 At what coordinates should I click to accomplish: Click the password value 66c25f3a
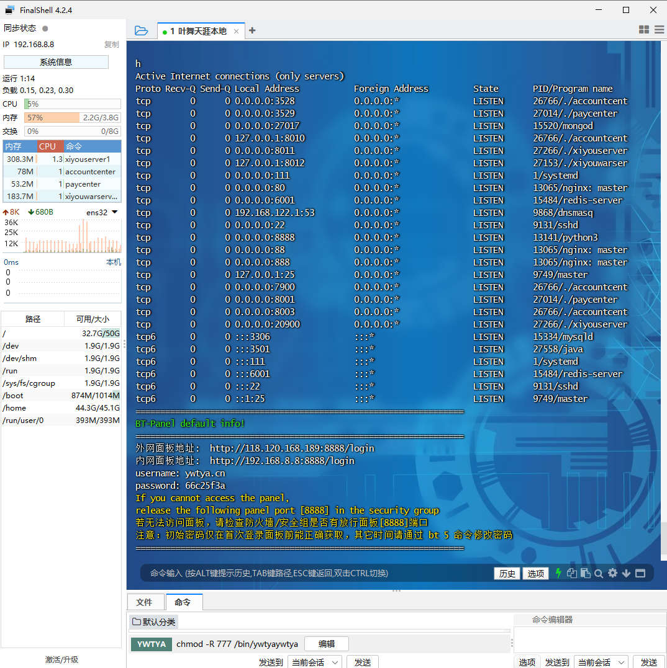[205, 486]
